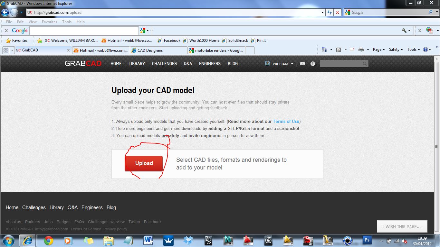This screenshot has height=247, width=440.
Task: Click the browser Forward button
Action: click(14, 13)
